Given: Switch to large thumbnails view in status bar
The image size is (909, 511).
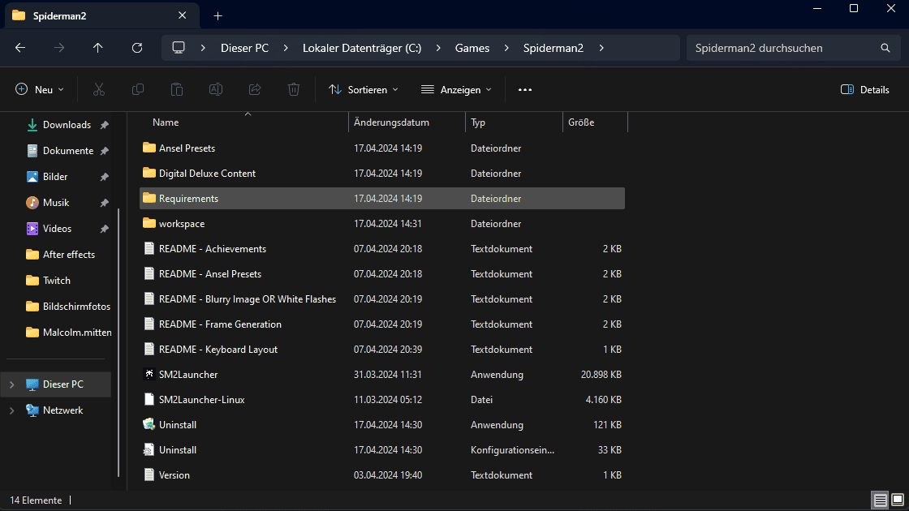Looking at the screenshot, I should click(896, 500).
